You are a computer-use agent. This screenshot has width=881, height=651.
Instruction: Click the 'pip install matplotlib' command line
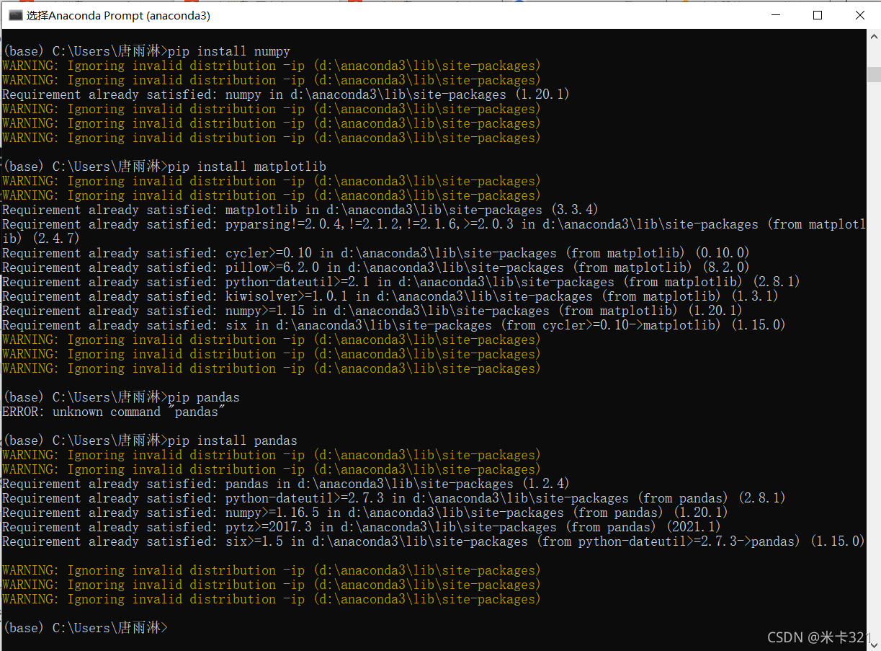[x=247, y=166]
